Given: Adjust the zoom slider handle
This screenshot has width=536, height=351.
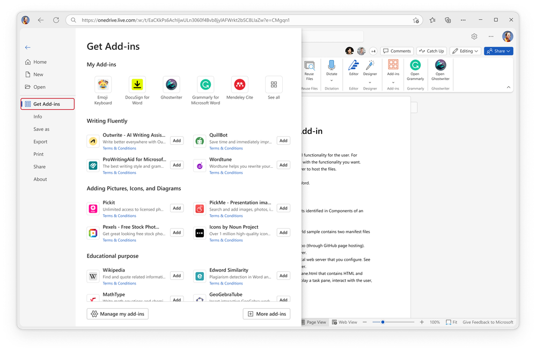Looking at the screenshot, I should (x=383, y=322).
